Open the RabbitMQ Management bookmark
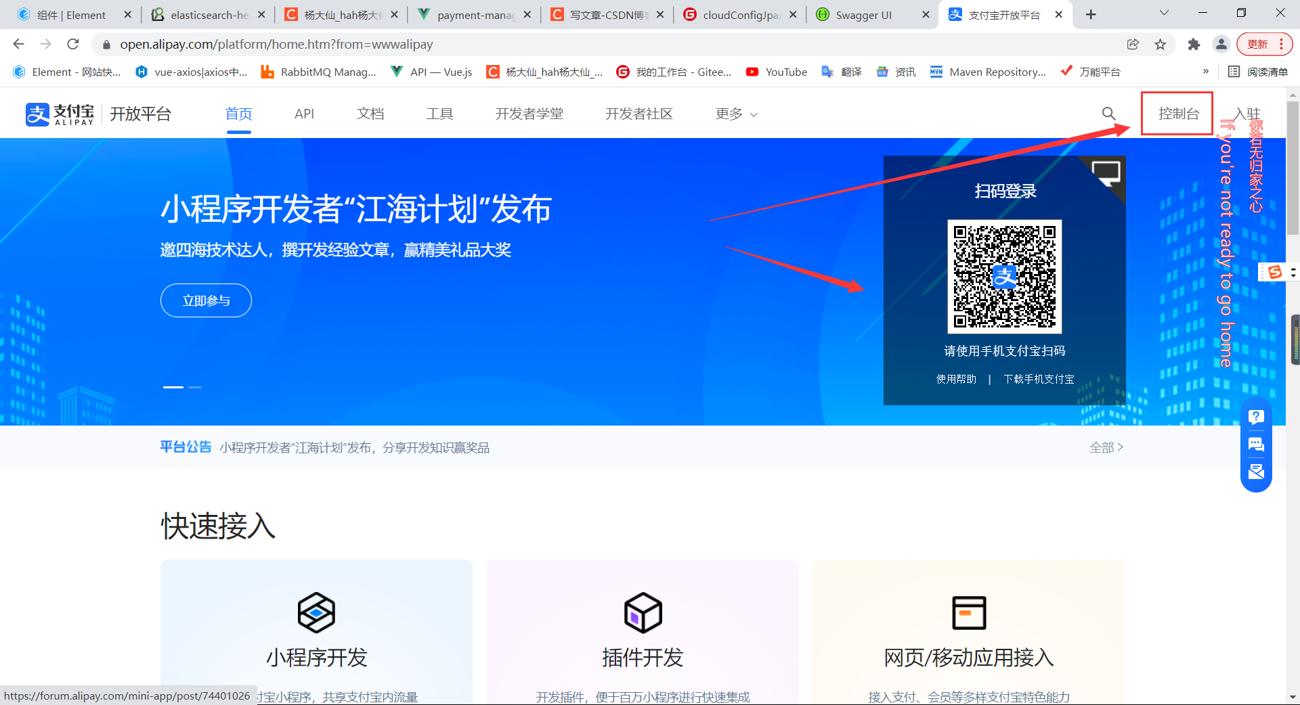 [318, 72]
